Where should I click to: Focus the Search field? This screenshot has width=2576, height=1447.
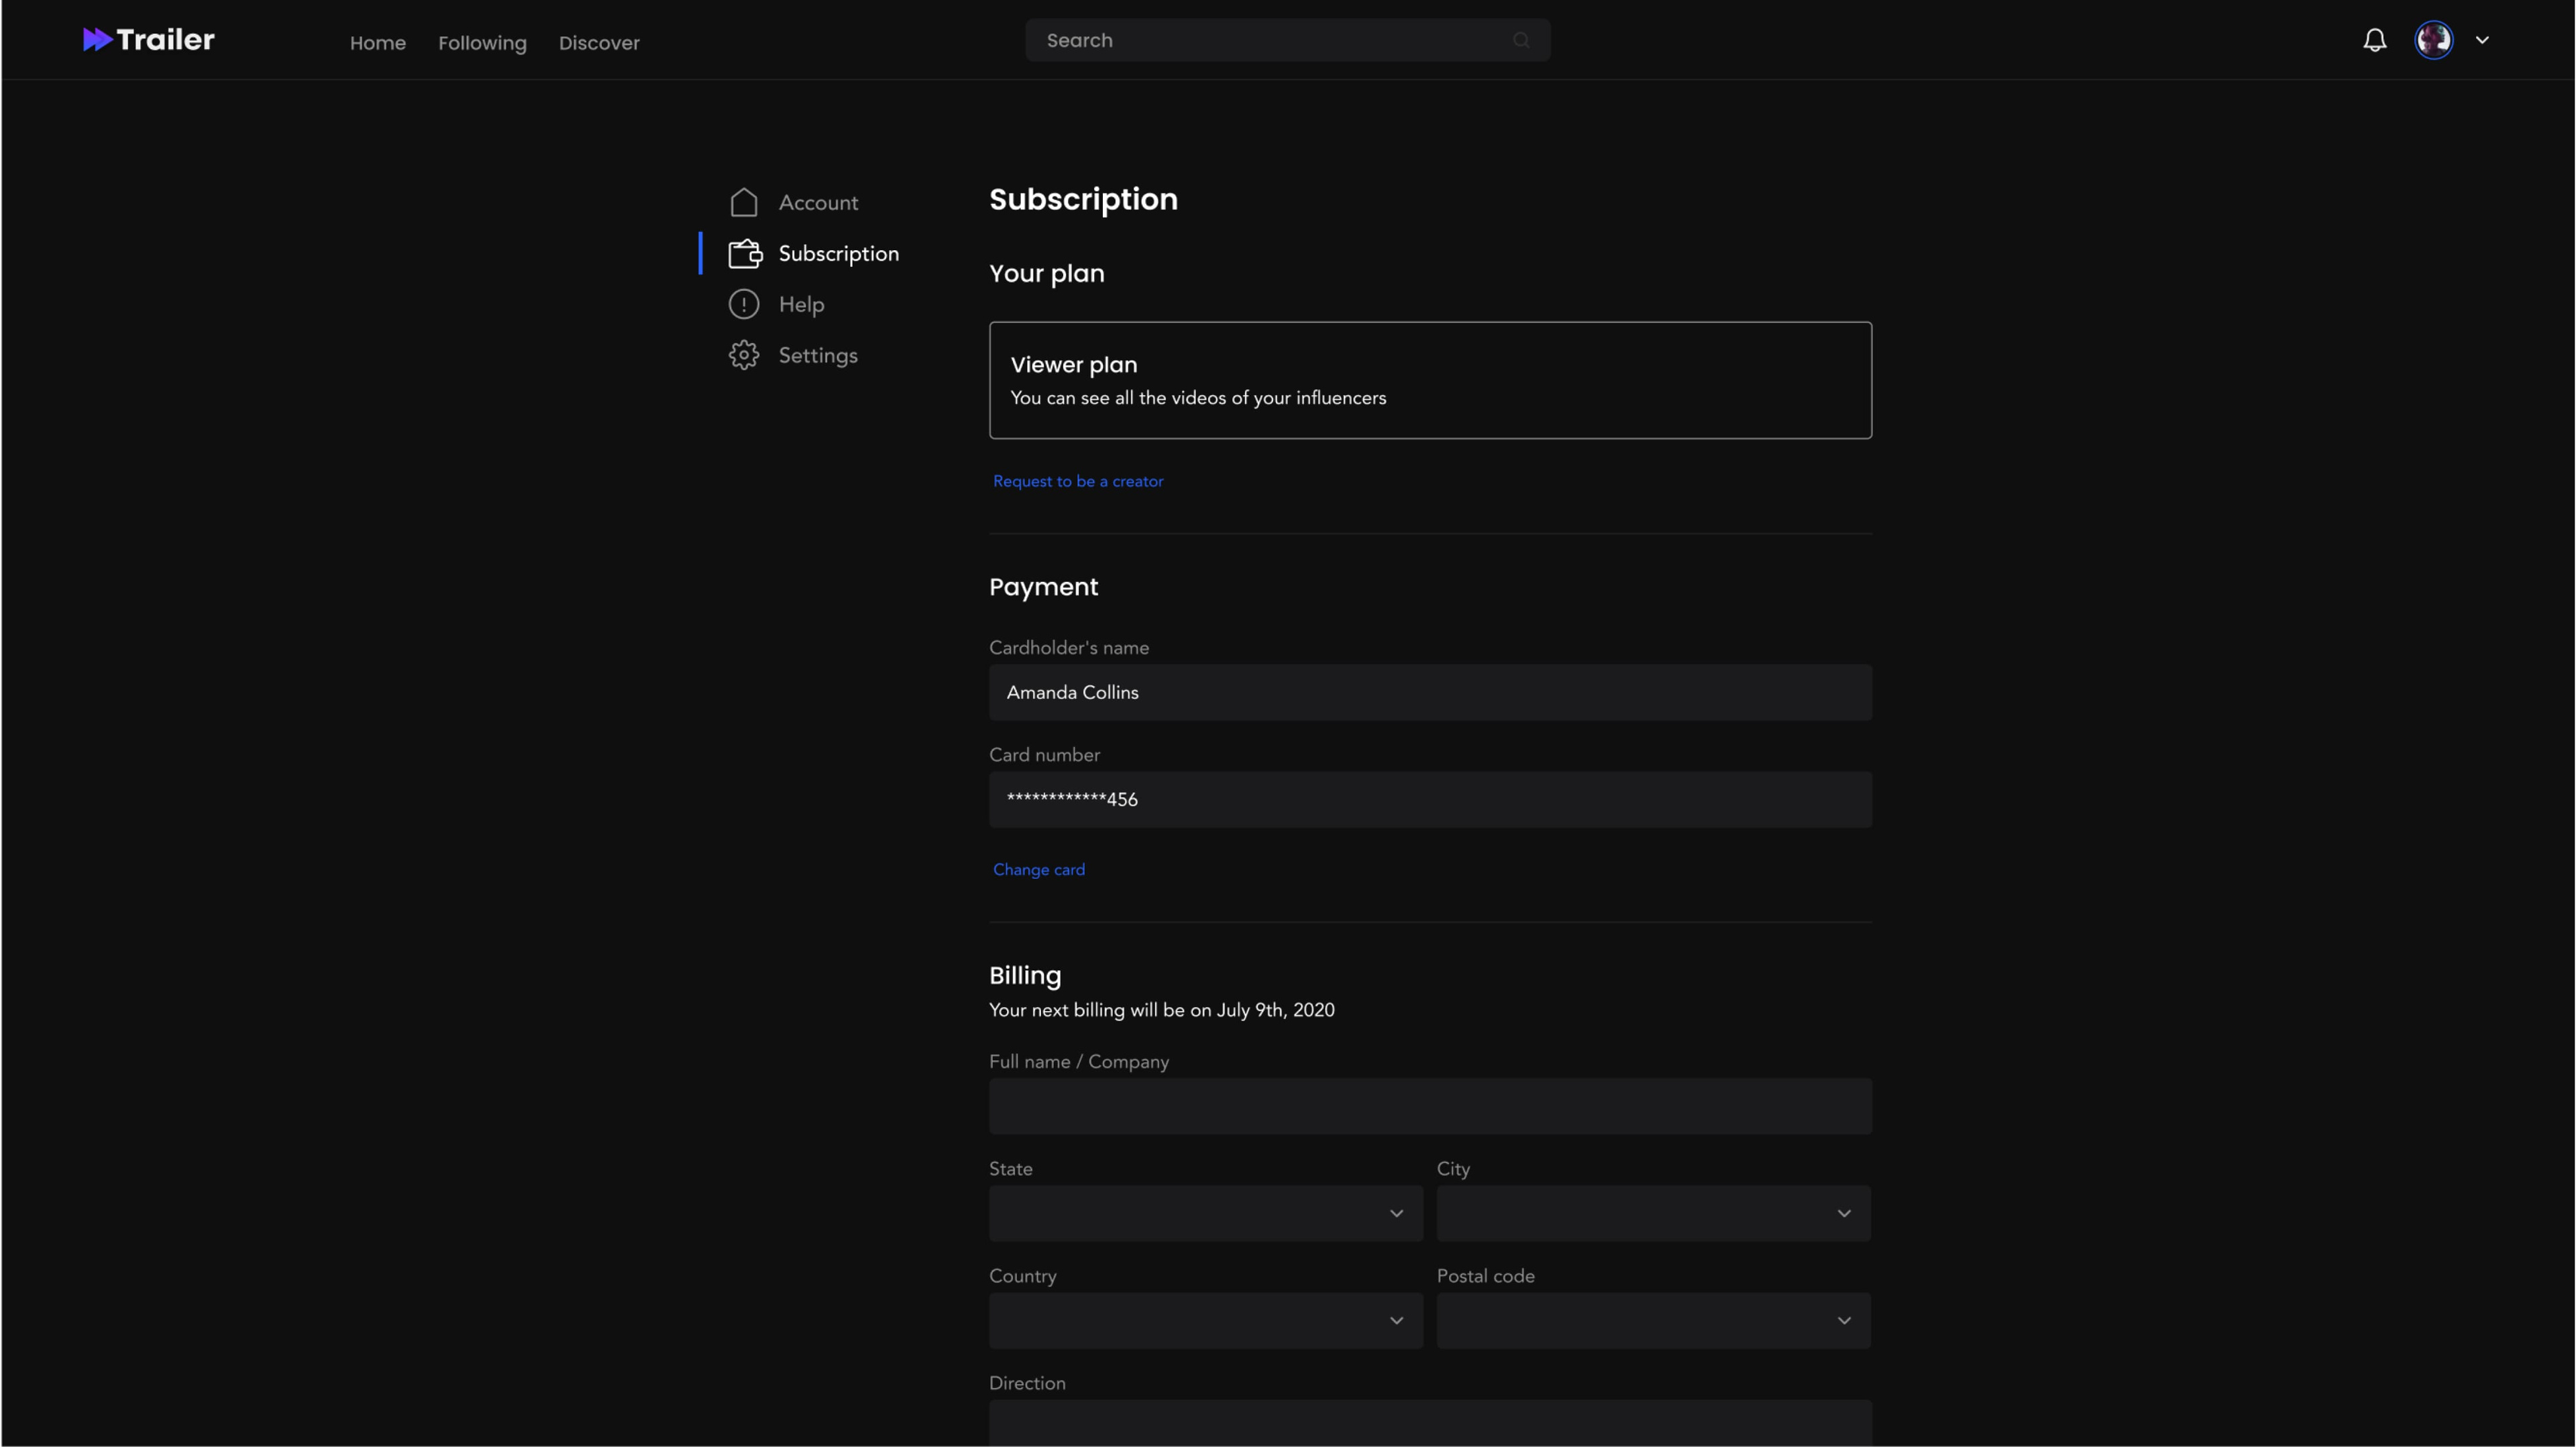point(1287,40)
